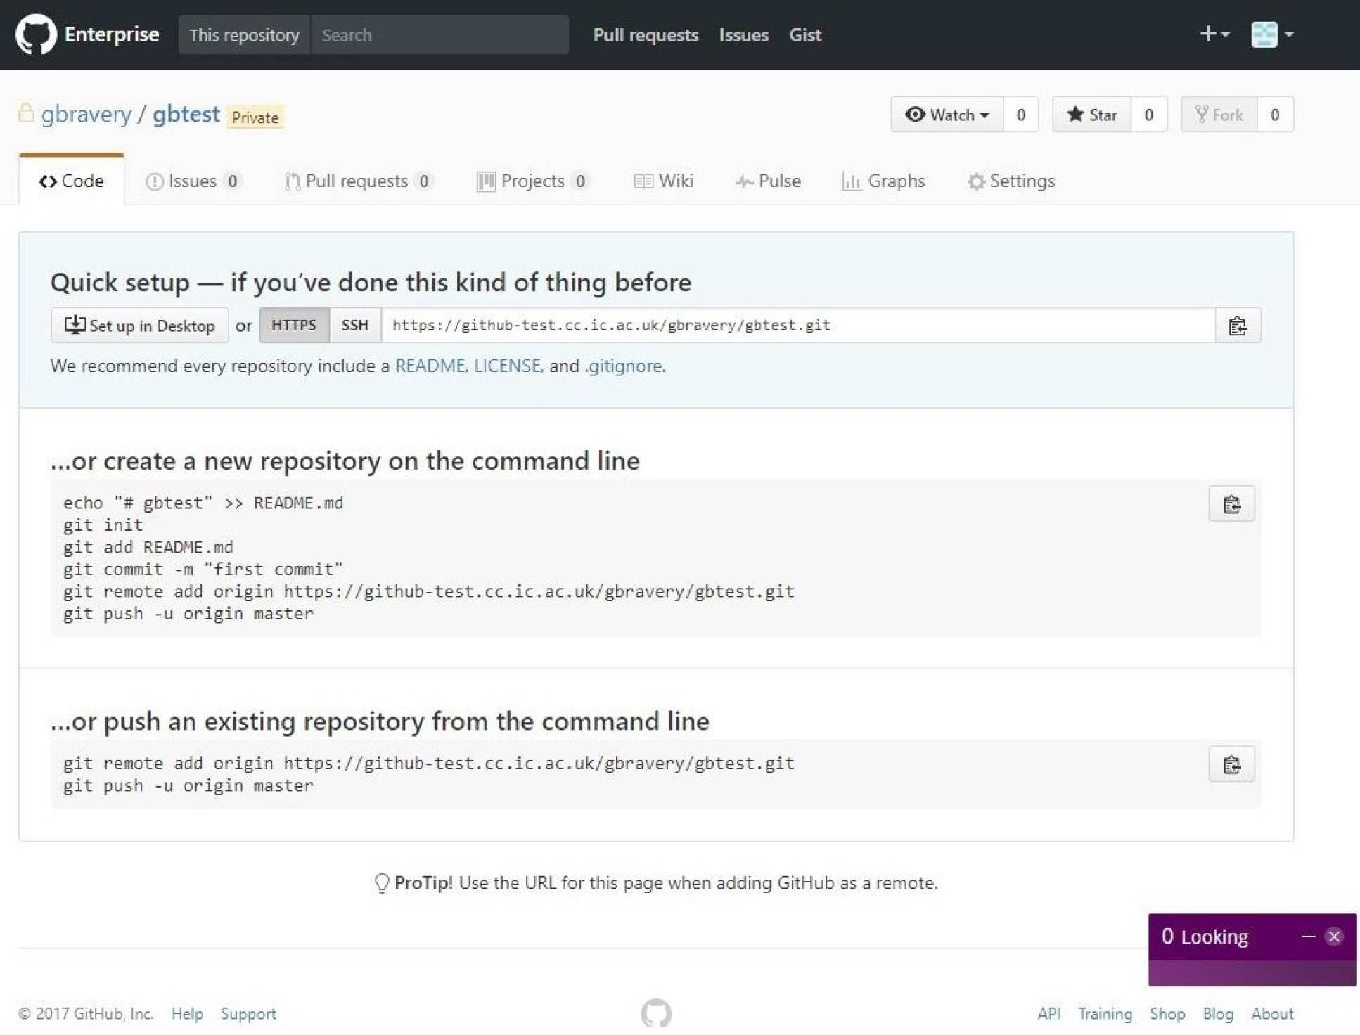This screenshot has width=1360, height=1035.
Task: Click the GitHub Octocat logo in header
Action: [35, 34]
